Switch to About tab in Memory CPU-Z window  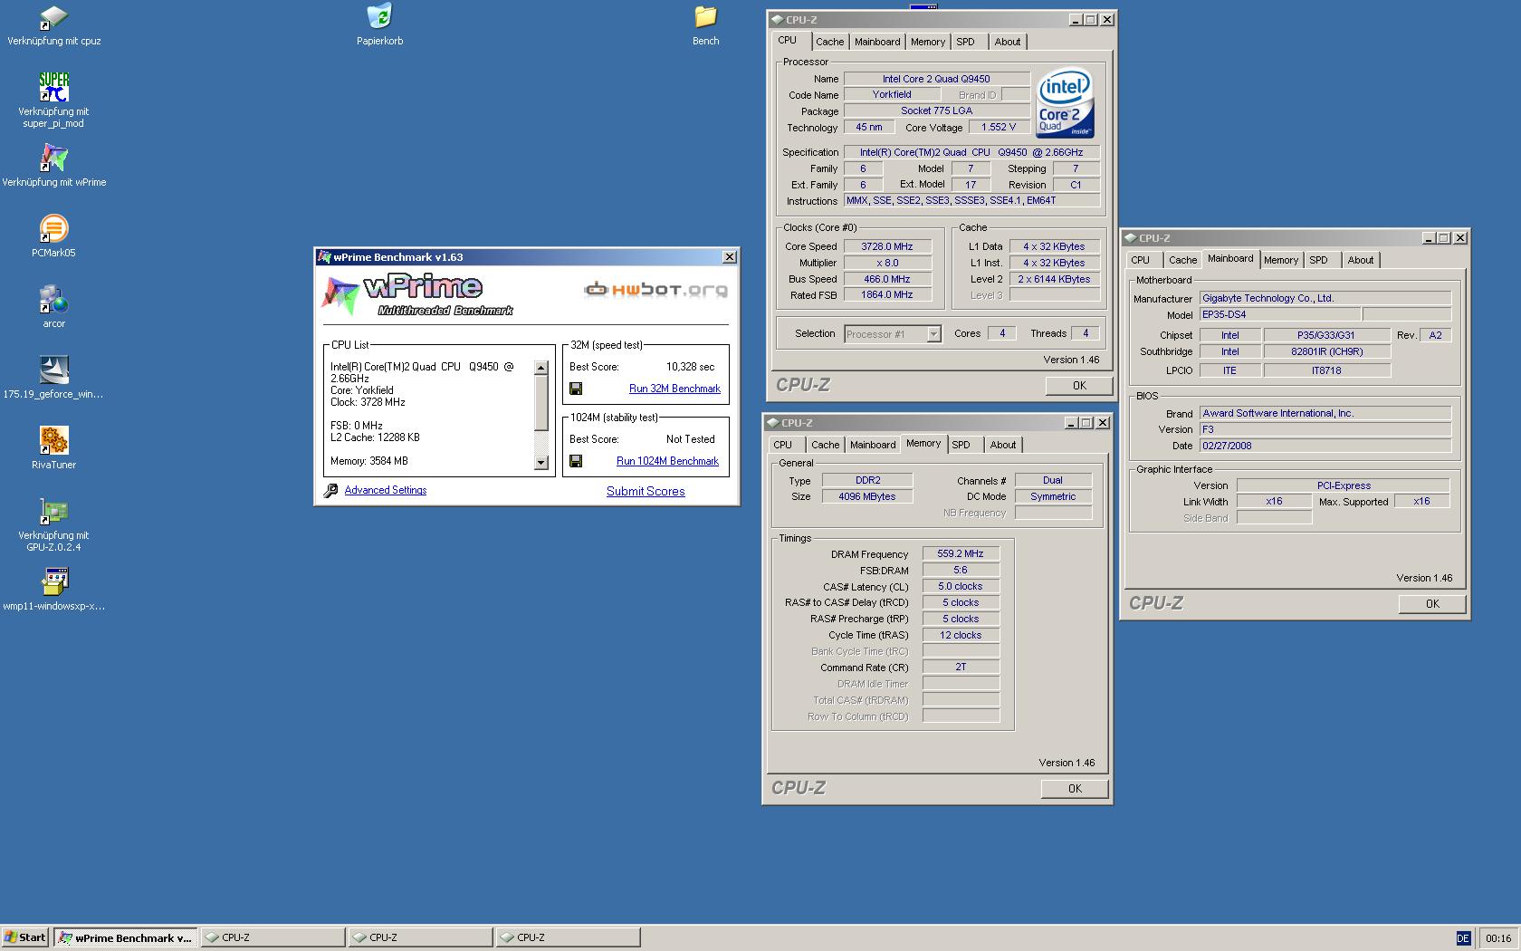tap(1003, 445)
